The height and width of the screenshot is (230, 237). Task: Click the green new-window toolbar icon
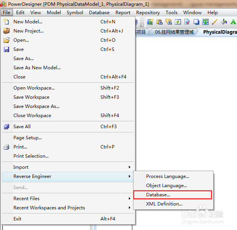click(x=150, y=22)
